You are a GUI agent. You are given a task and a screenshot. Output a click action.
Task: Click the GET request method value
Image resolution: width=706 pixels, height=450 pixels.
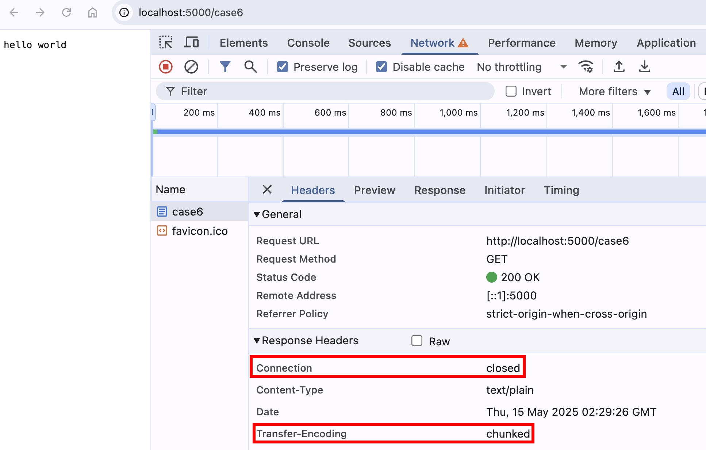[x=497, y=259]
